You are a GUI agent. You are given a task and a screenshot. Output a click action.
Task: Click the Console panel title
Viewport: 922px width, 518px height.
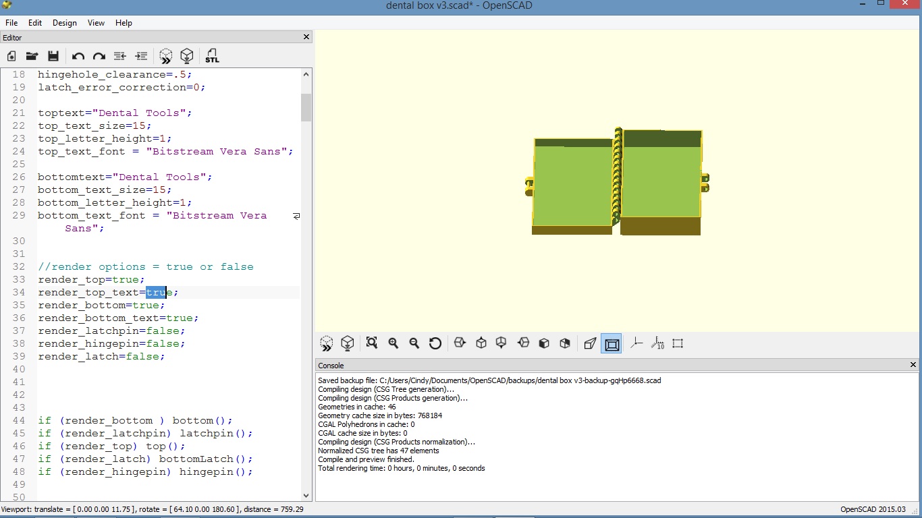click(331, 365)
